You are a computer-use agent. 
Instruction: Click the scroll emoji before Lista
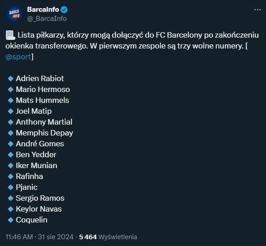pyautogui.click(x=11, y=35)
